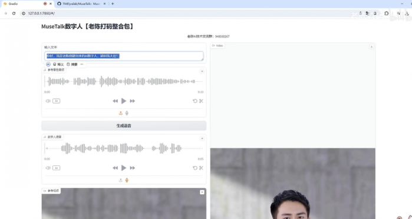Click the icon at Video panel top-right
The height and width of the screenshot is (219, 412).
pyautogui.click(x=371, y=47)
